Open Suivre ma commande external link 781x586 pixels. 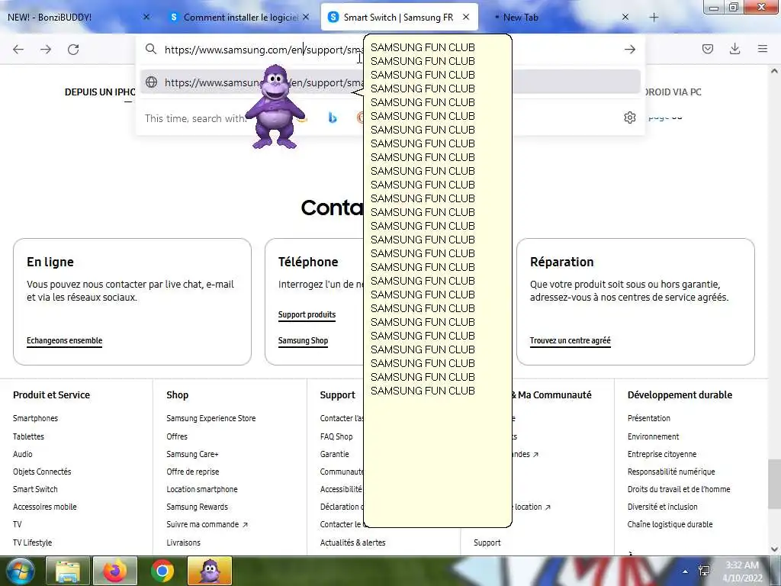point(207,525)
